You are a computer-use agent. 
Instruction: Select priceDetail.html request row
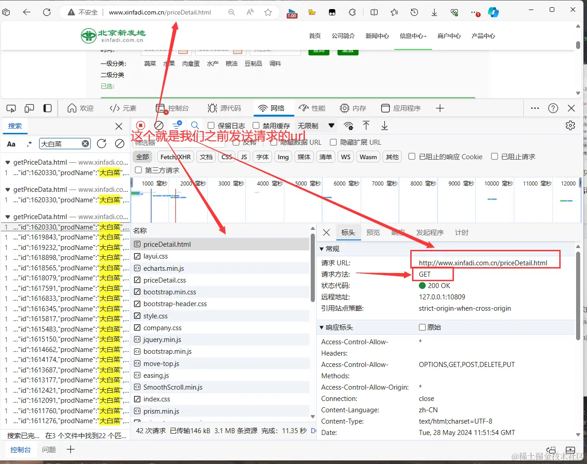[x=220, y=244]
